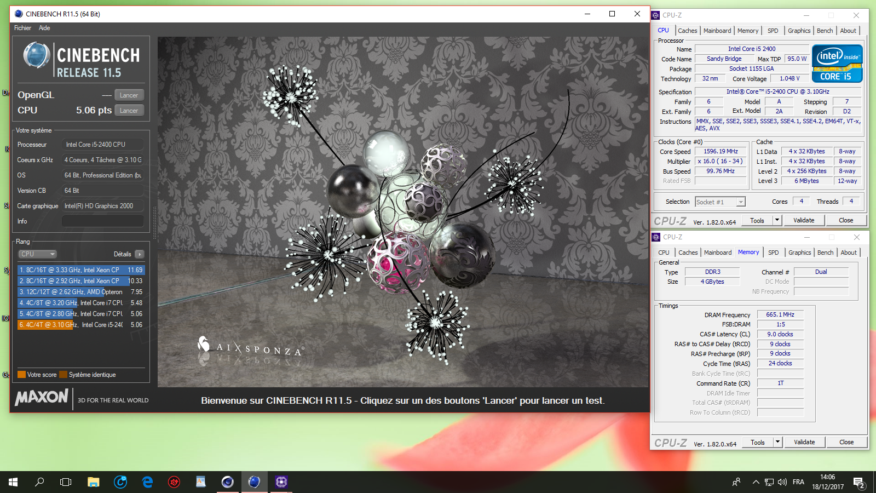
Task: Expand the Détails arrow button
Action: 140,254
